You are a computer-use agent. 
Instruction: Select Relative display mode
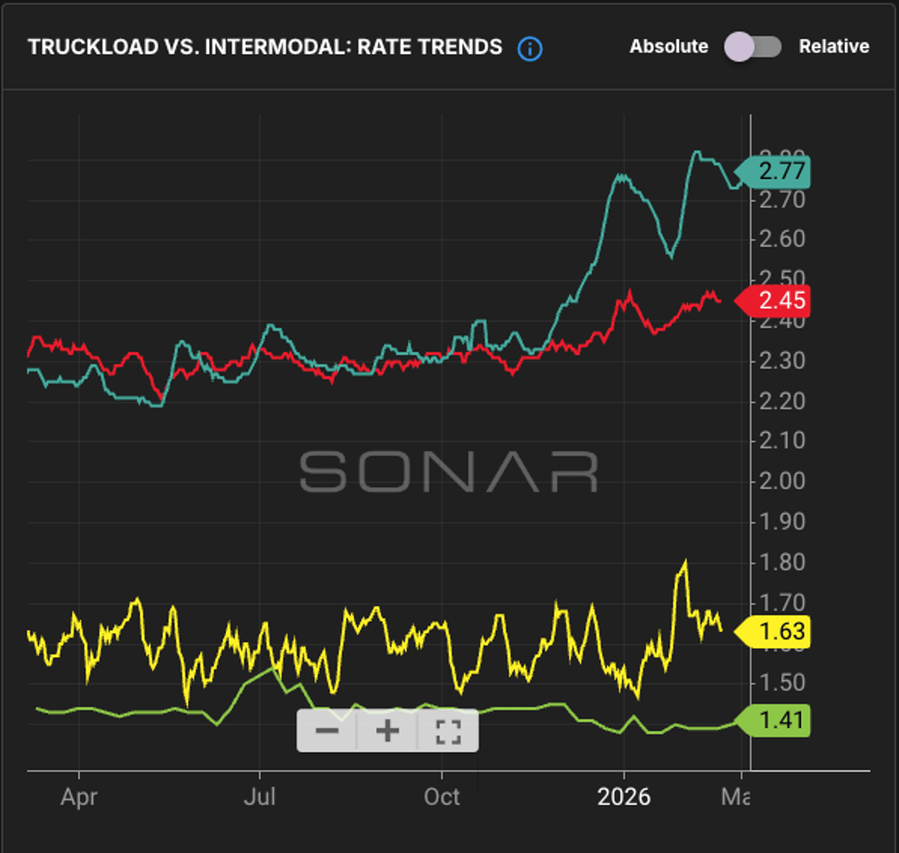point(834,46)
